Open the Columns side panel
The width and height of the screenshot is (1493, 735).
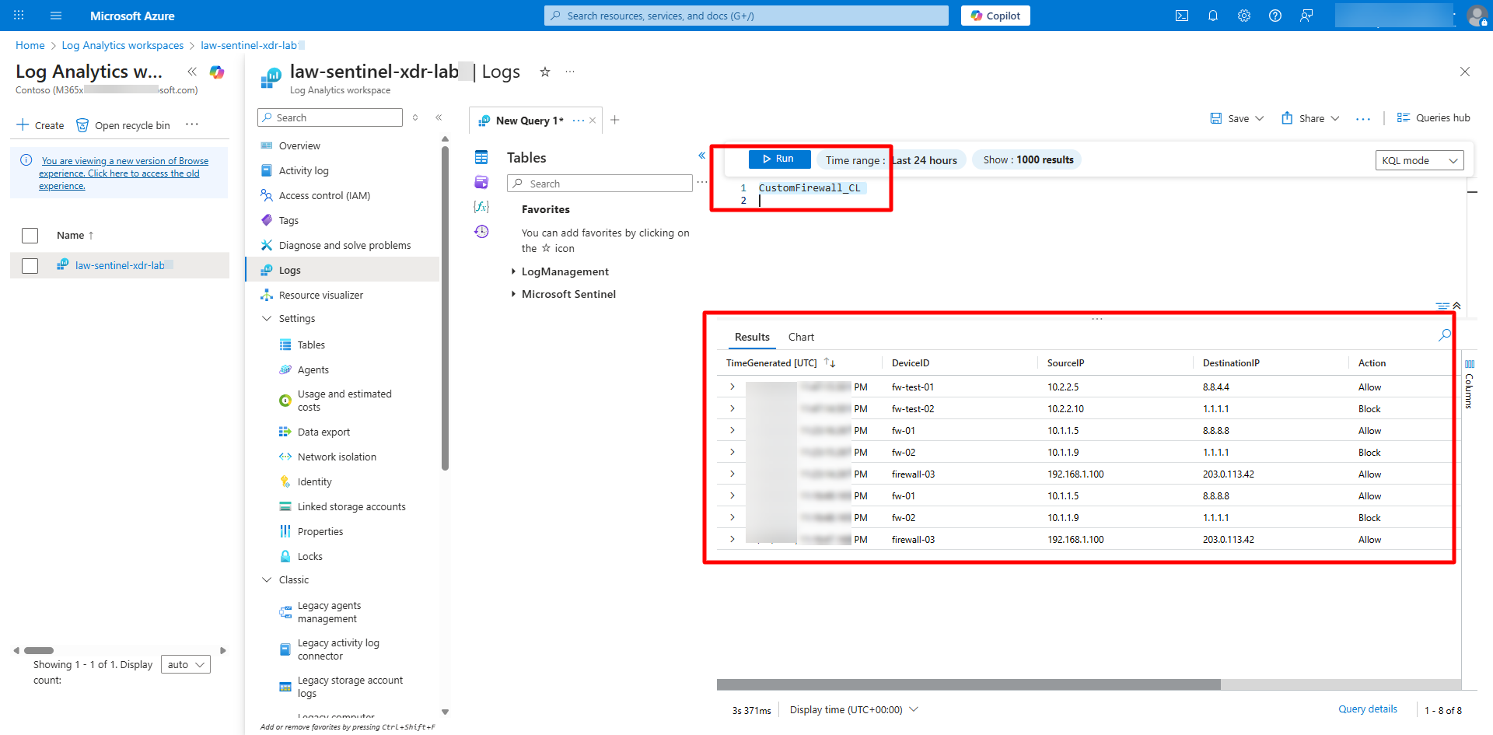(1469, 384)
